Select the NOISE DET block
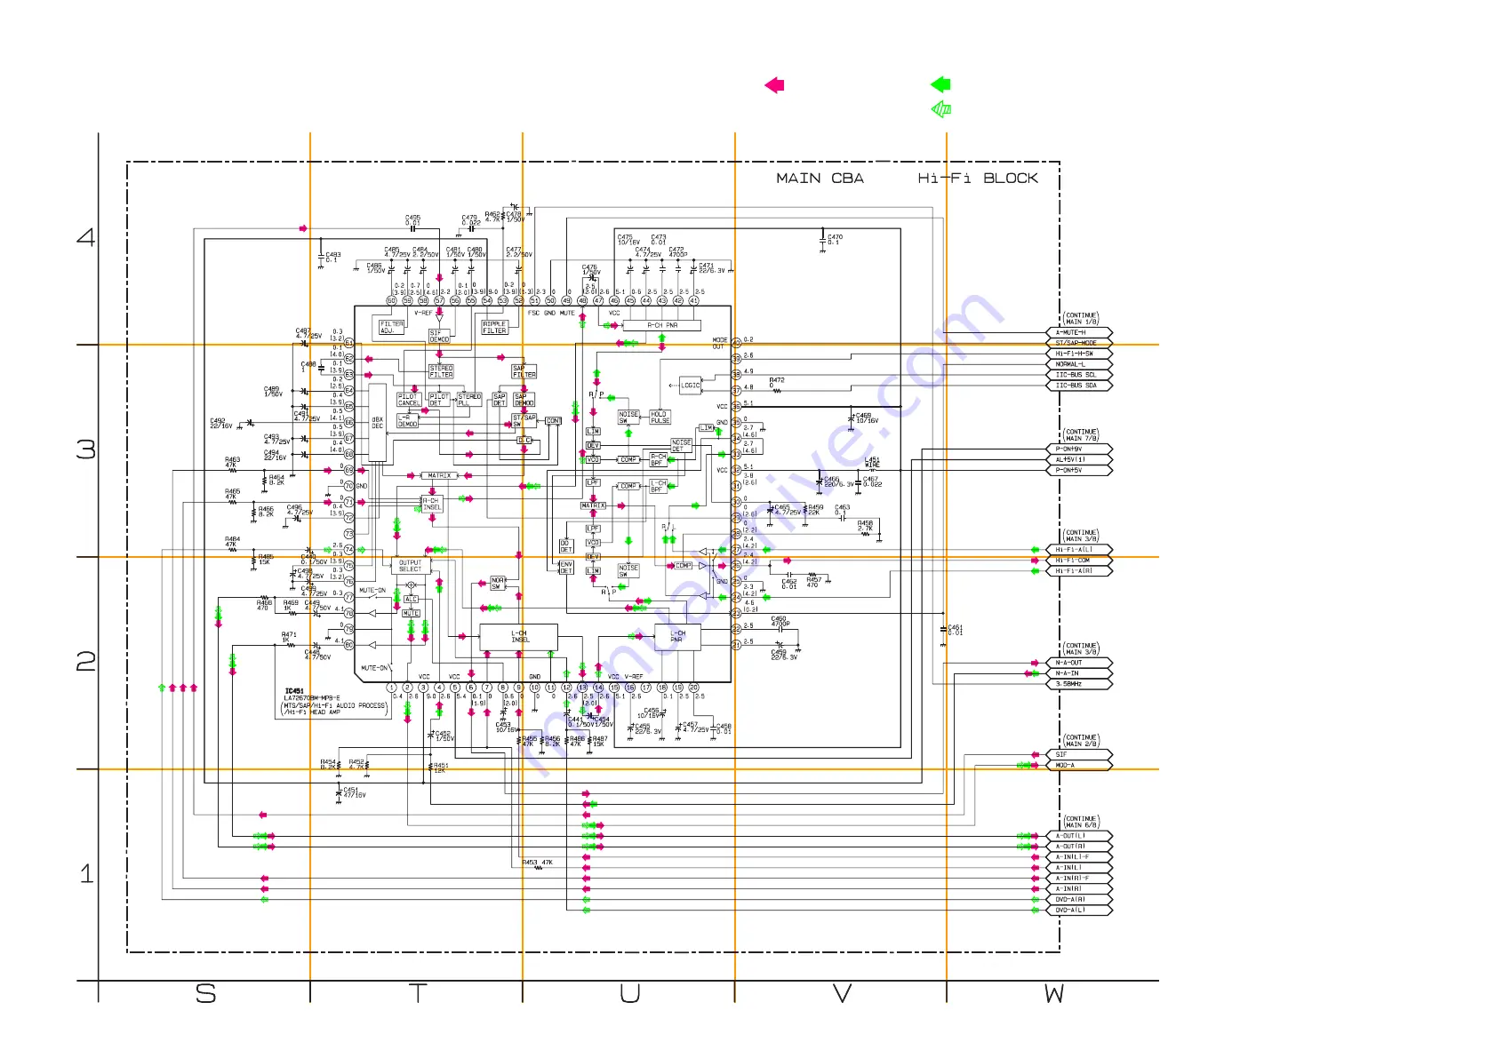The width and height of the screenshot is (1512, 1058). click(681, 445)
